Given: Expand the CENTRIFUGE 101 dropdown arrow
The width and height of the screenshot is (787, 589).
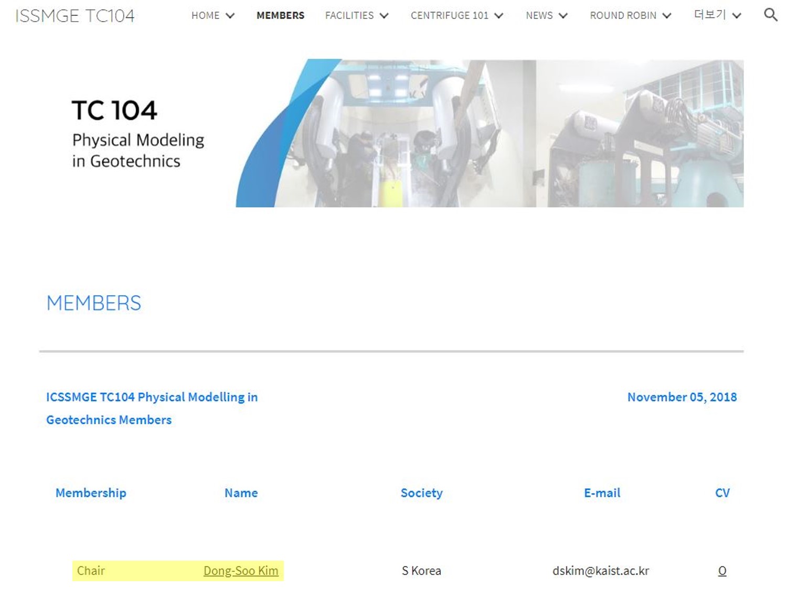Looking at the screenshot, I should tap(499, 16).
